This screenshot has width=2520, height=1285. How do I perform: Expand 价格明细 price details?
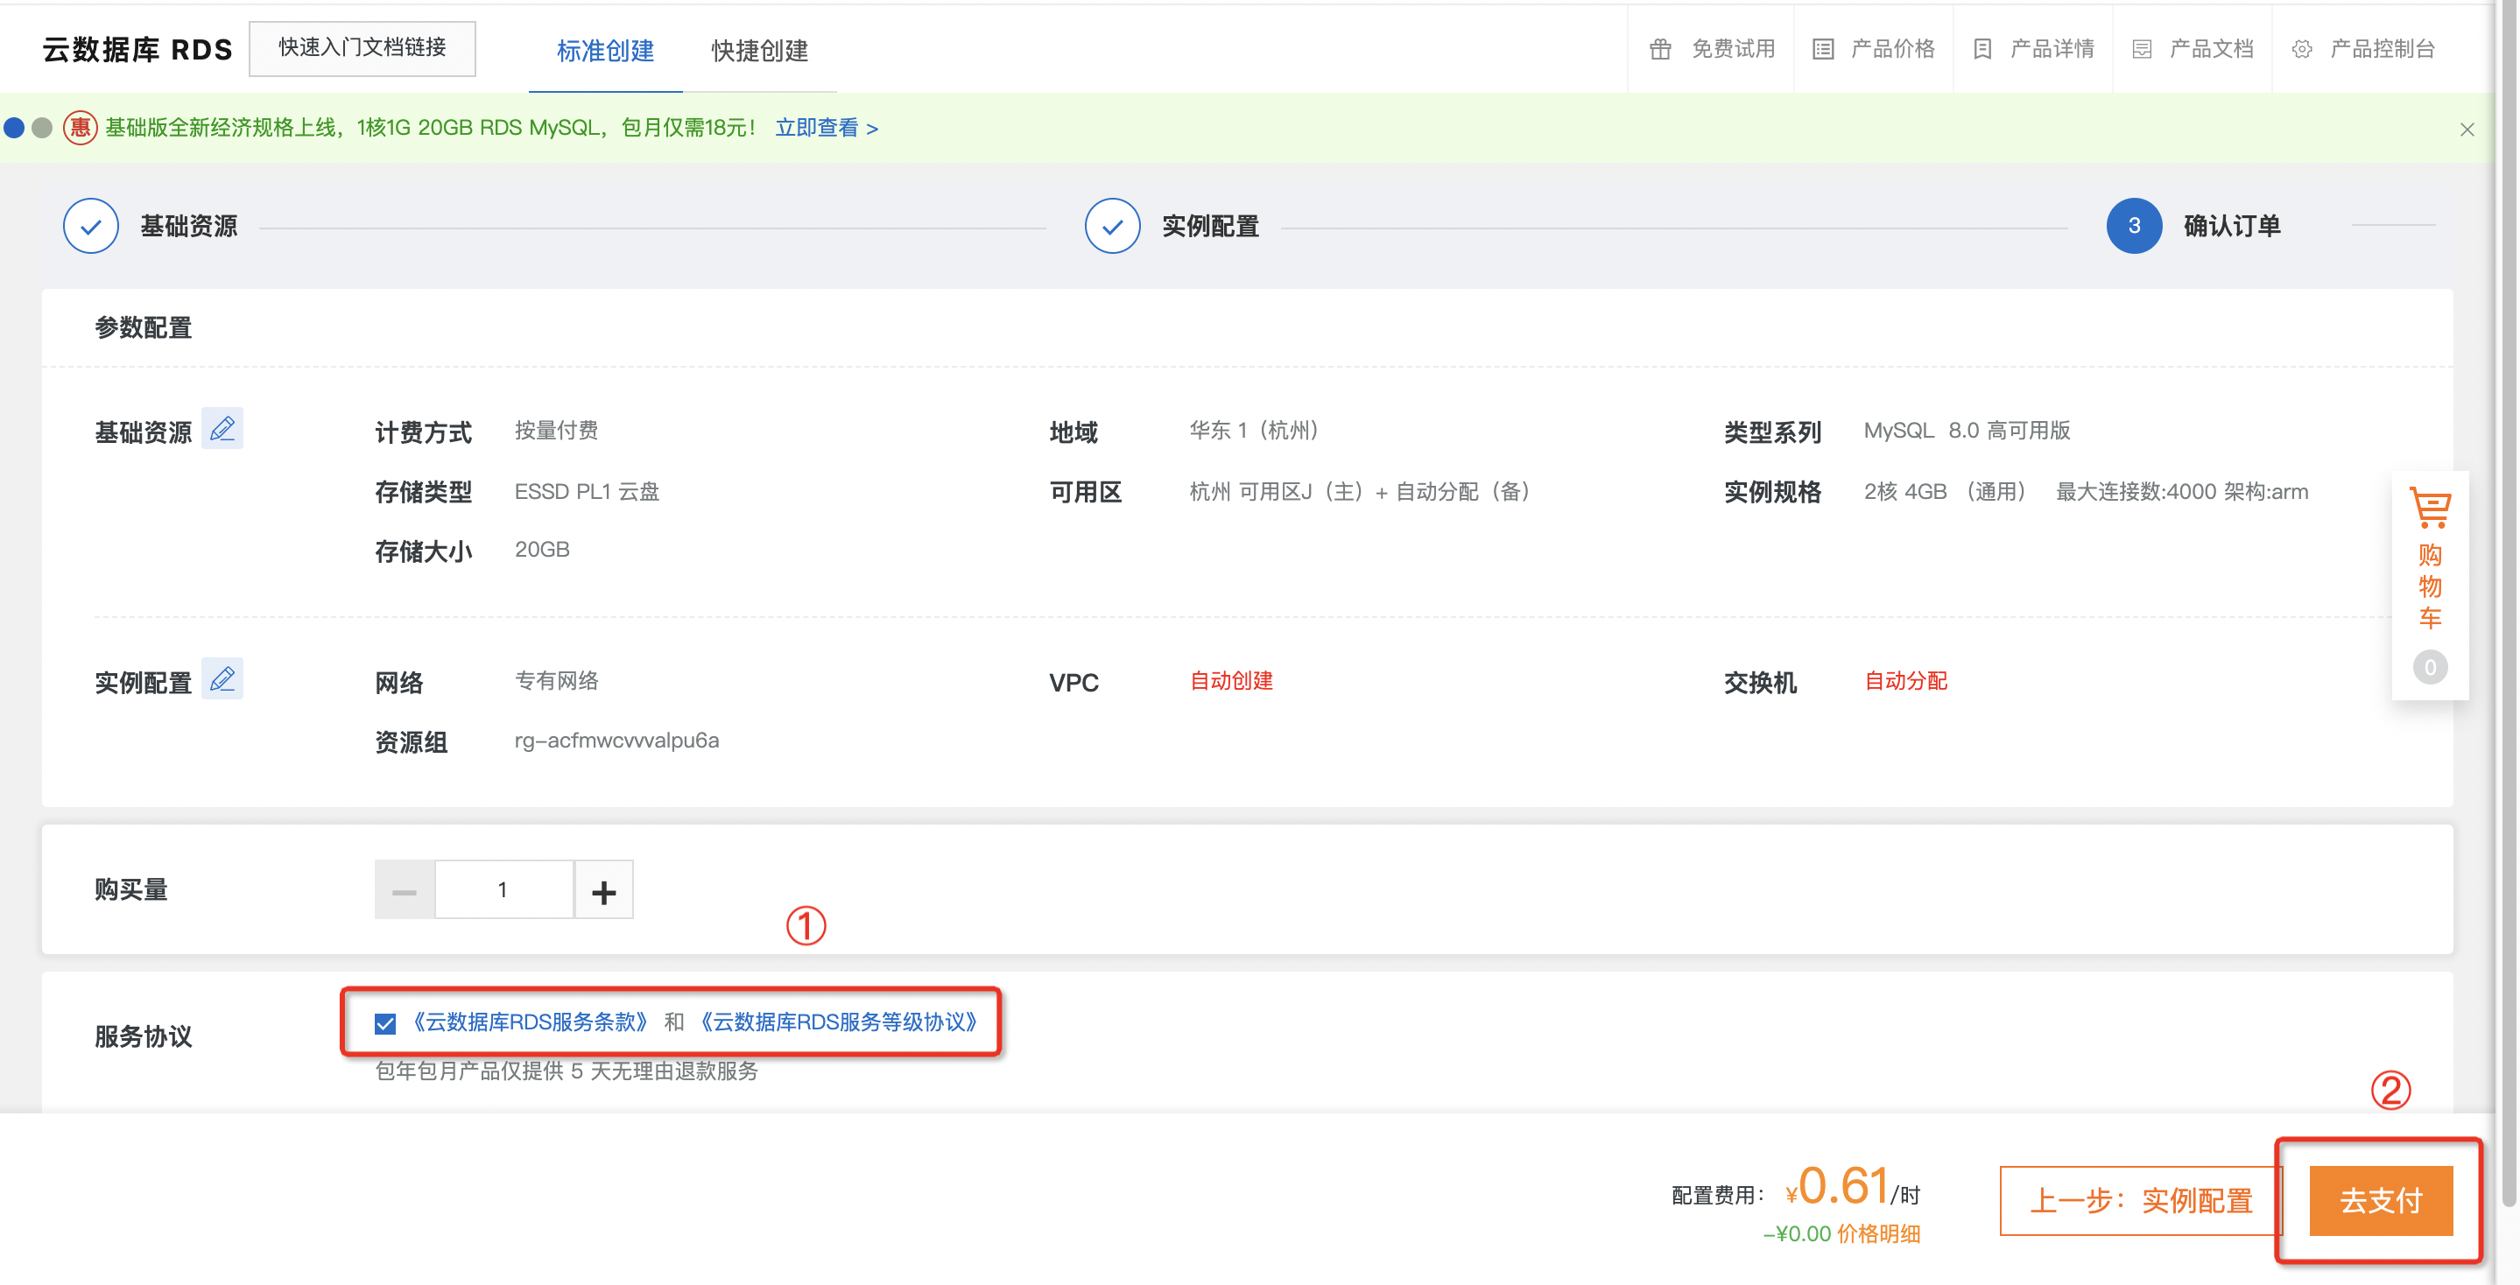click(1878, 1234)
